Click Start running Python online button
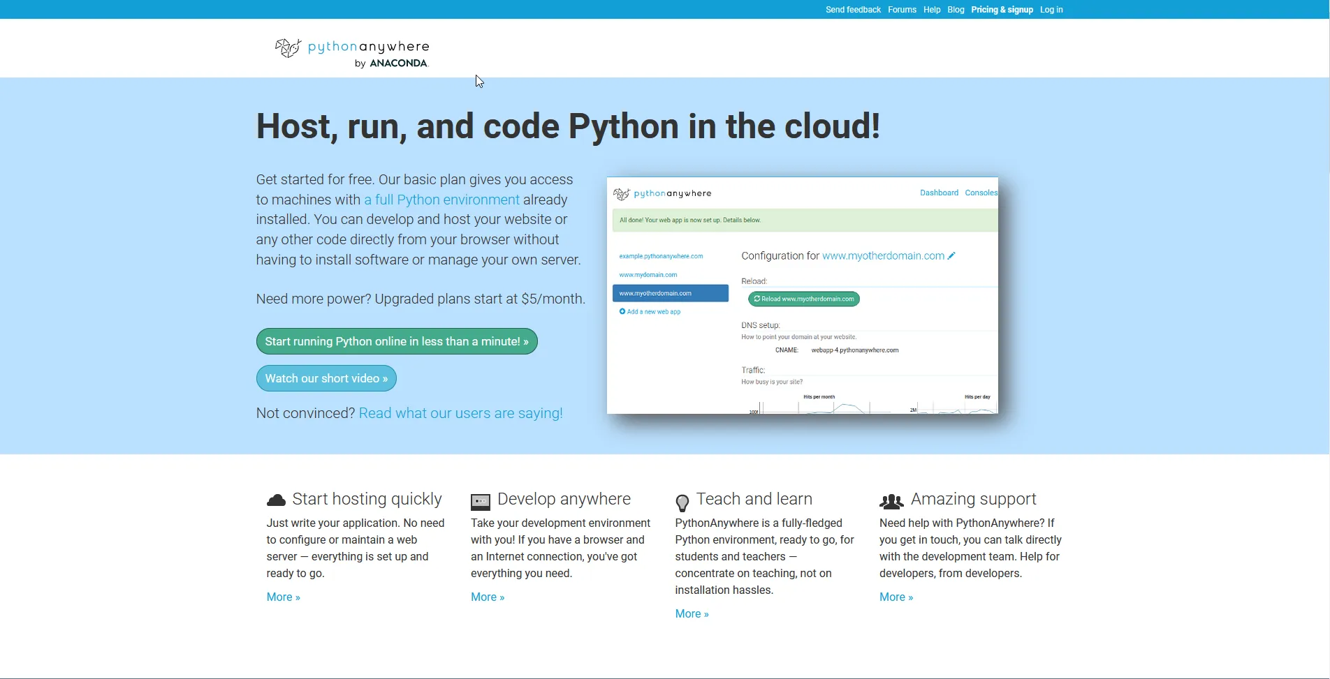 point(396,341)
